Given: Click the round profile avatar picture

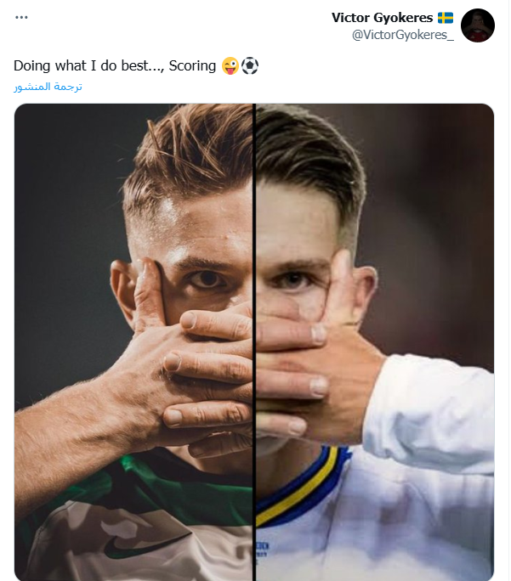Looking at the screenshot, I should pyautogui.click(x=478, y=25).
